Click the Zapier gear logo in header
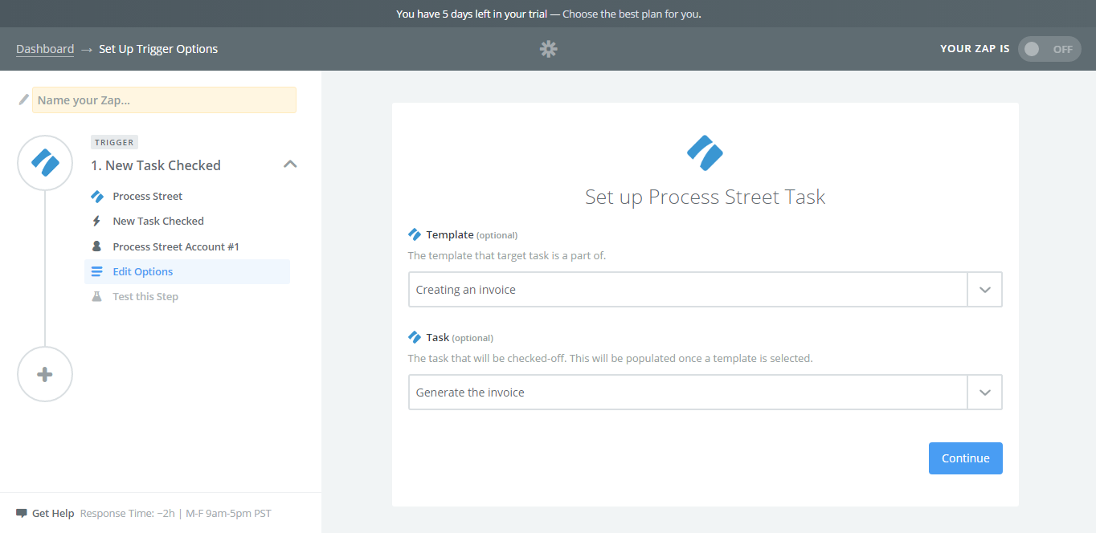Viewport: 1096px width, 533px height. tap(548, 49)
